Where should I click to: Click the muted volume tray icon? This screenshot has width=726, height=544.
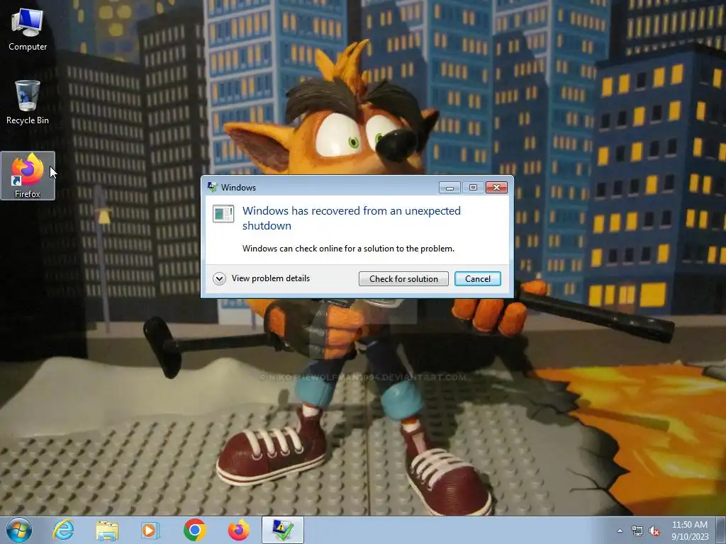tap(654, 531)
